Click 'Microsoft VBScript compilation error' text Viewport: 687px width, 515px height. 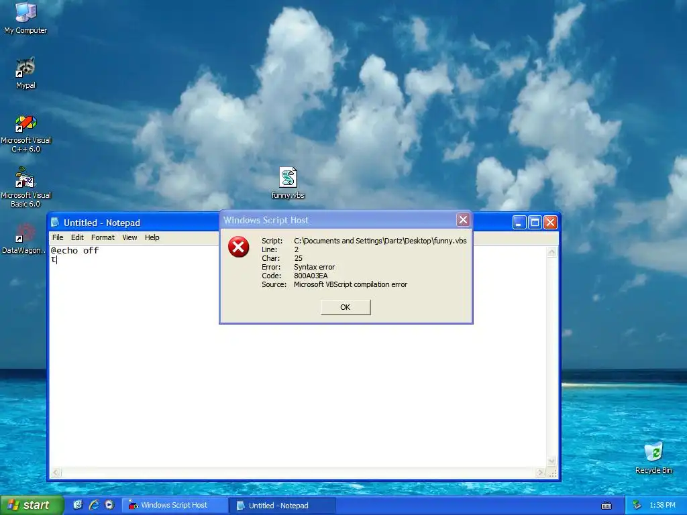350,284
